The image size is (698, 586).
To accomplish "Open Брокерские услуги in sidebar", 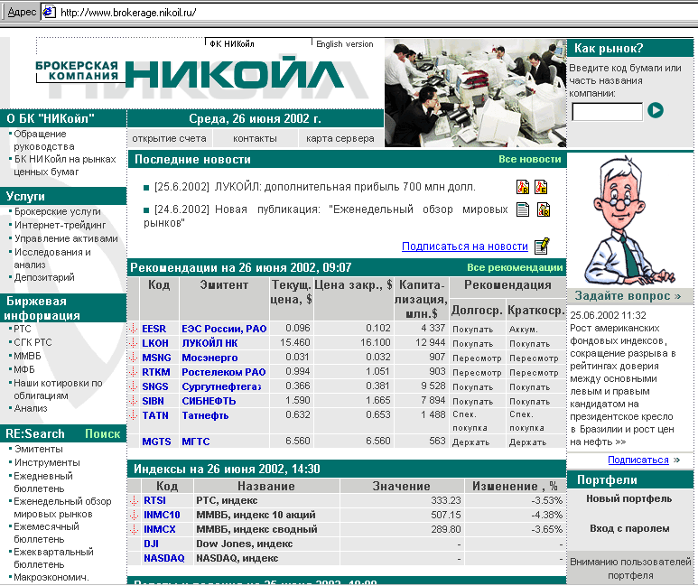I will tap(58, 211).
